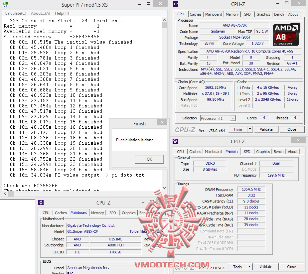Maximize the Super PI window
This screenshot has width=308, height=274.
(148, 4)
